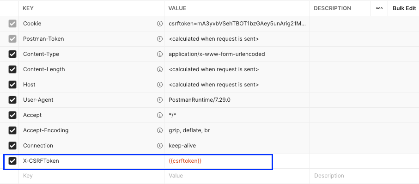Click info icon on Host row
This screenshot has height=184, width=419.
pos(159,85)
